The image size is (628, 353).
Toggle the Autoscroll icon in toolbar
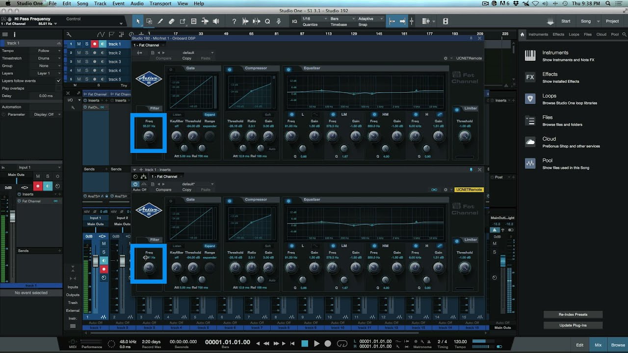pyautogui.click(x=402, y=22)
